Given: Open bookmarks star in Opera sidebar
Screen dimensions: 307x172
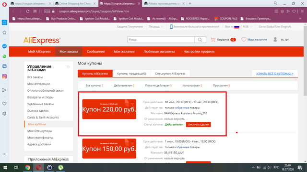Looking at the screenshot, I should [x=4, y=32].
